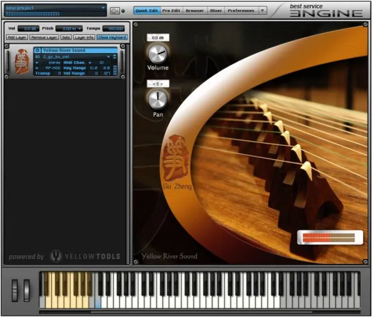
Task: Click the MIDI activity icon beside project name
Action: point(115,11)
